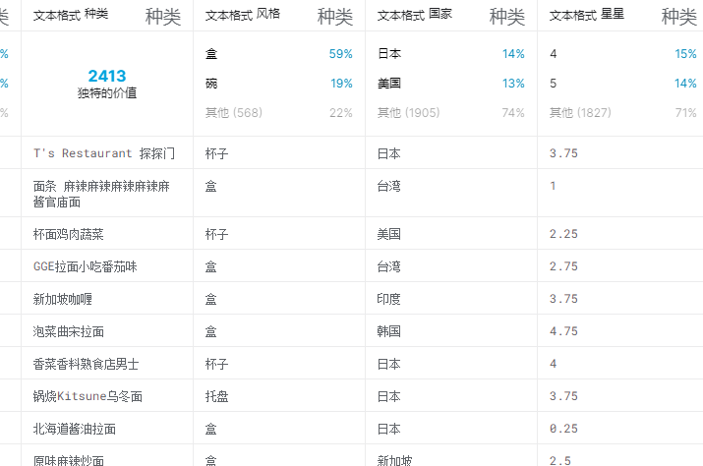Click 托盘 in the 锅烧Kitsune乌冬面 row

216,396
